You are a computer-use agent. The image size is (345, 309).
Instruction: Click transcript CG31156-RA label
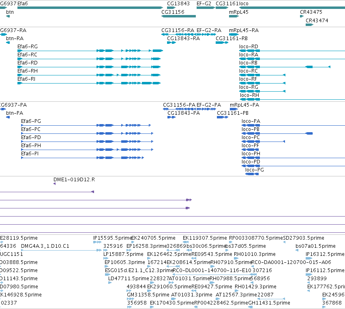[178, 30]
